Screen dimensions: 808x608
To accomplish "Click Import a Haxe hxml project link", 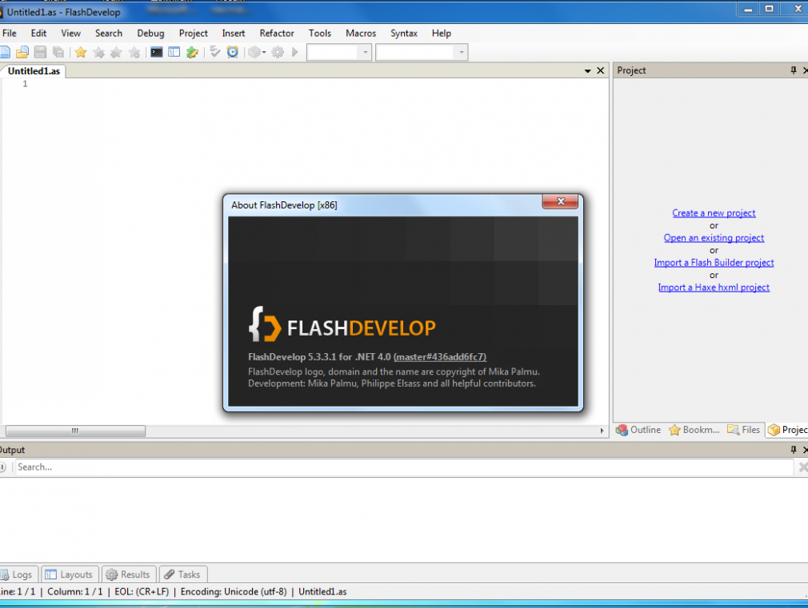I will [x=714, y=288].
